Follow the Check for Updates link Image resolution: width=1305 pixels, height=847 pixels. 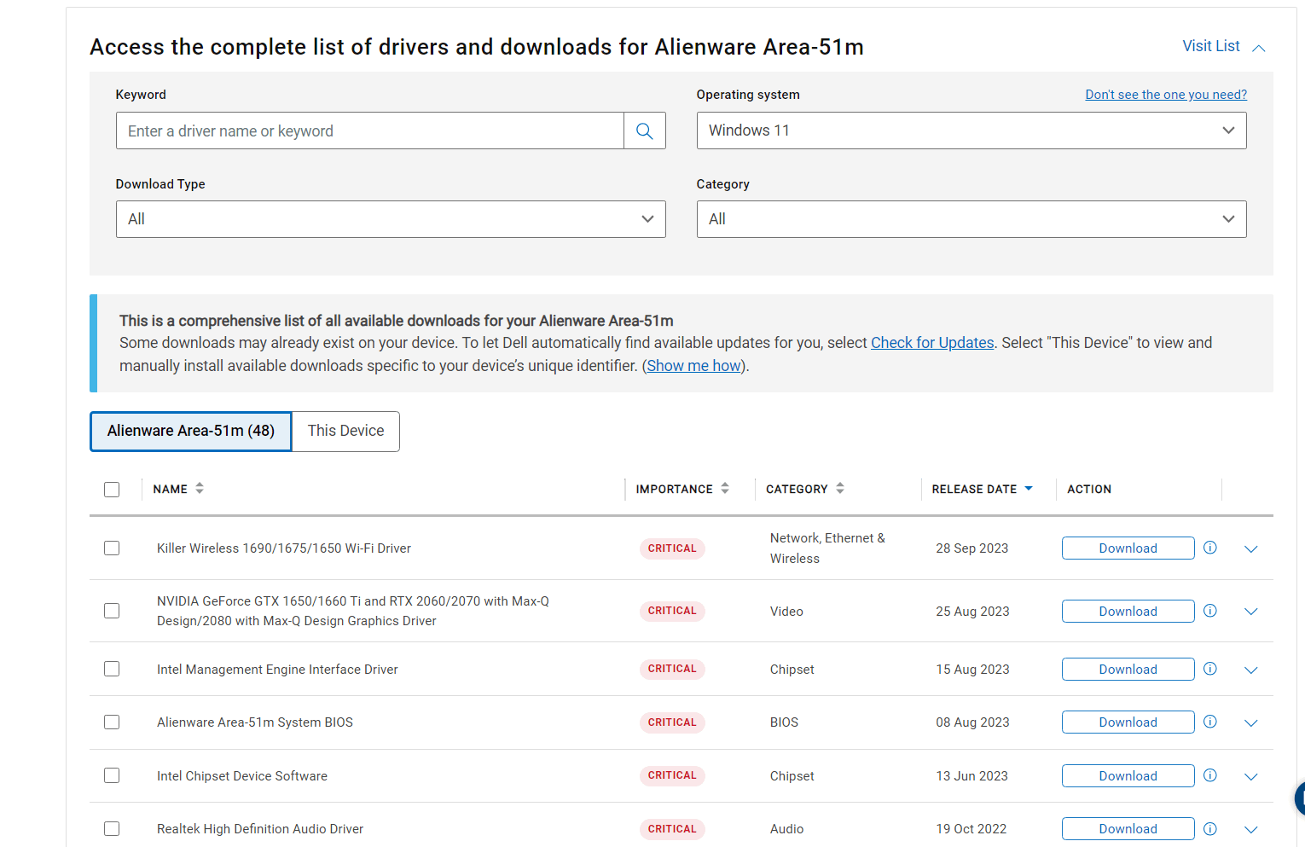click(932, 343)
